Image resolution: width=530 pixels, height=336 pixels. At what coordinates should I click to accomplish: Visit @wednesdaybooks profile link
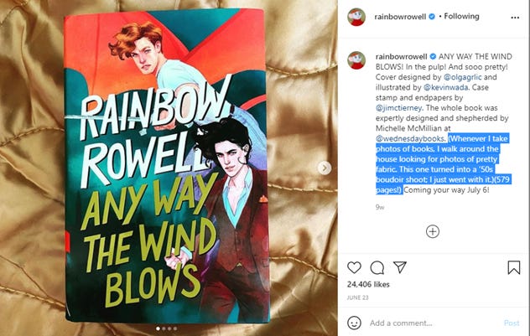(410, 138)
